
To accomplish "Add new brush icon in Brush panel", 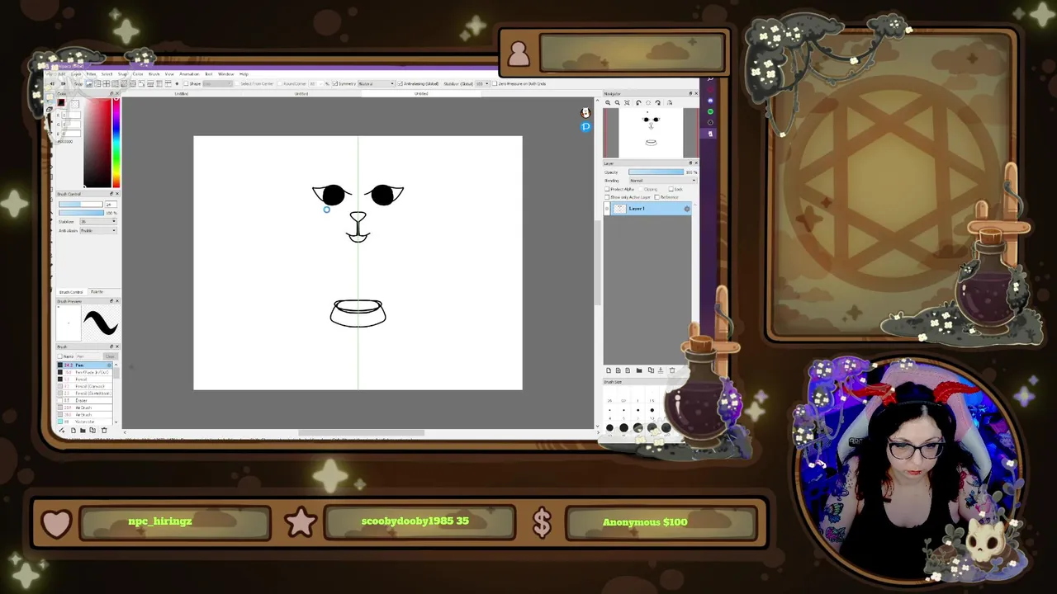I will (73, 430).
